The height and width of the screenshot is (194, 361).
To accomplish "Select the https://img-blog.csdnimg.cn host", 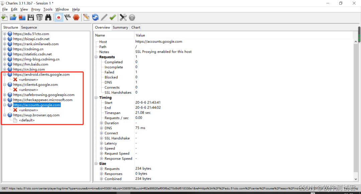I will 36,59.
